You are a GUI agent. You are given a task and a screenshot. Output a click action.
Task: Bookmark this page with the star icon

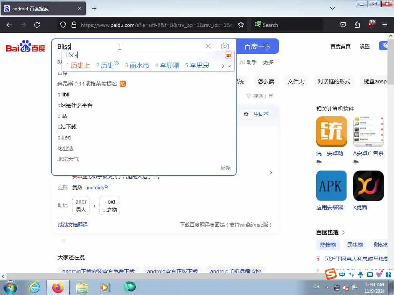click(x=241, y=25)
